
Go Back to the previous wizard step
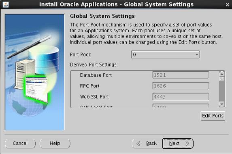tap(147, 143)
